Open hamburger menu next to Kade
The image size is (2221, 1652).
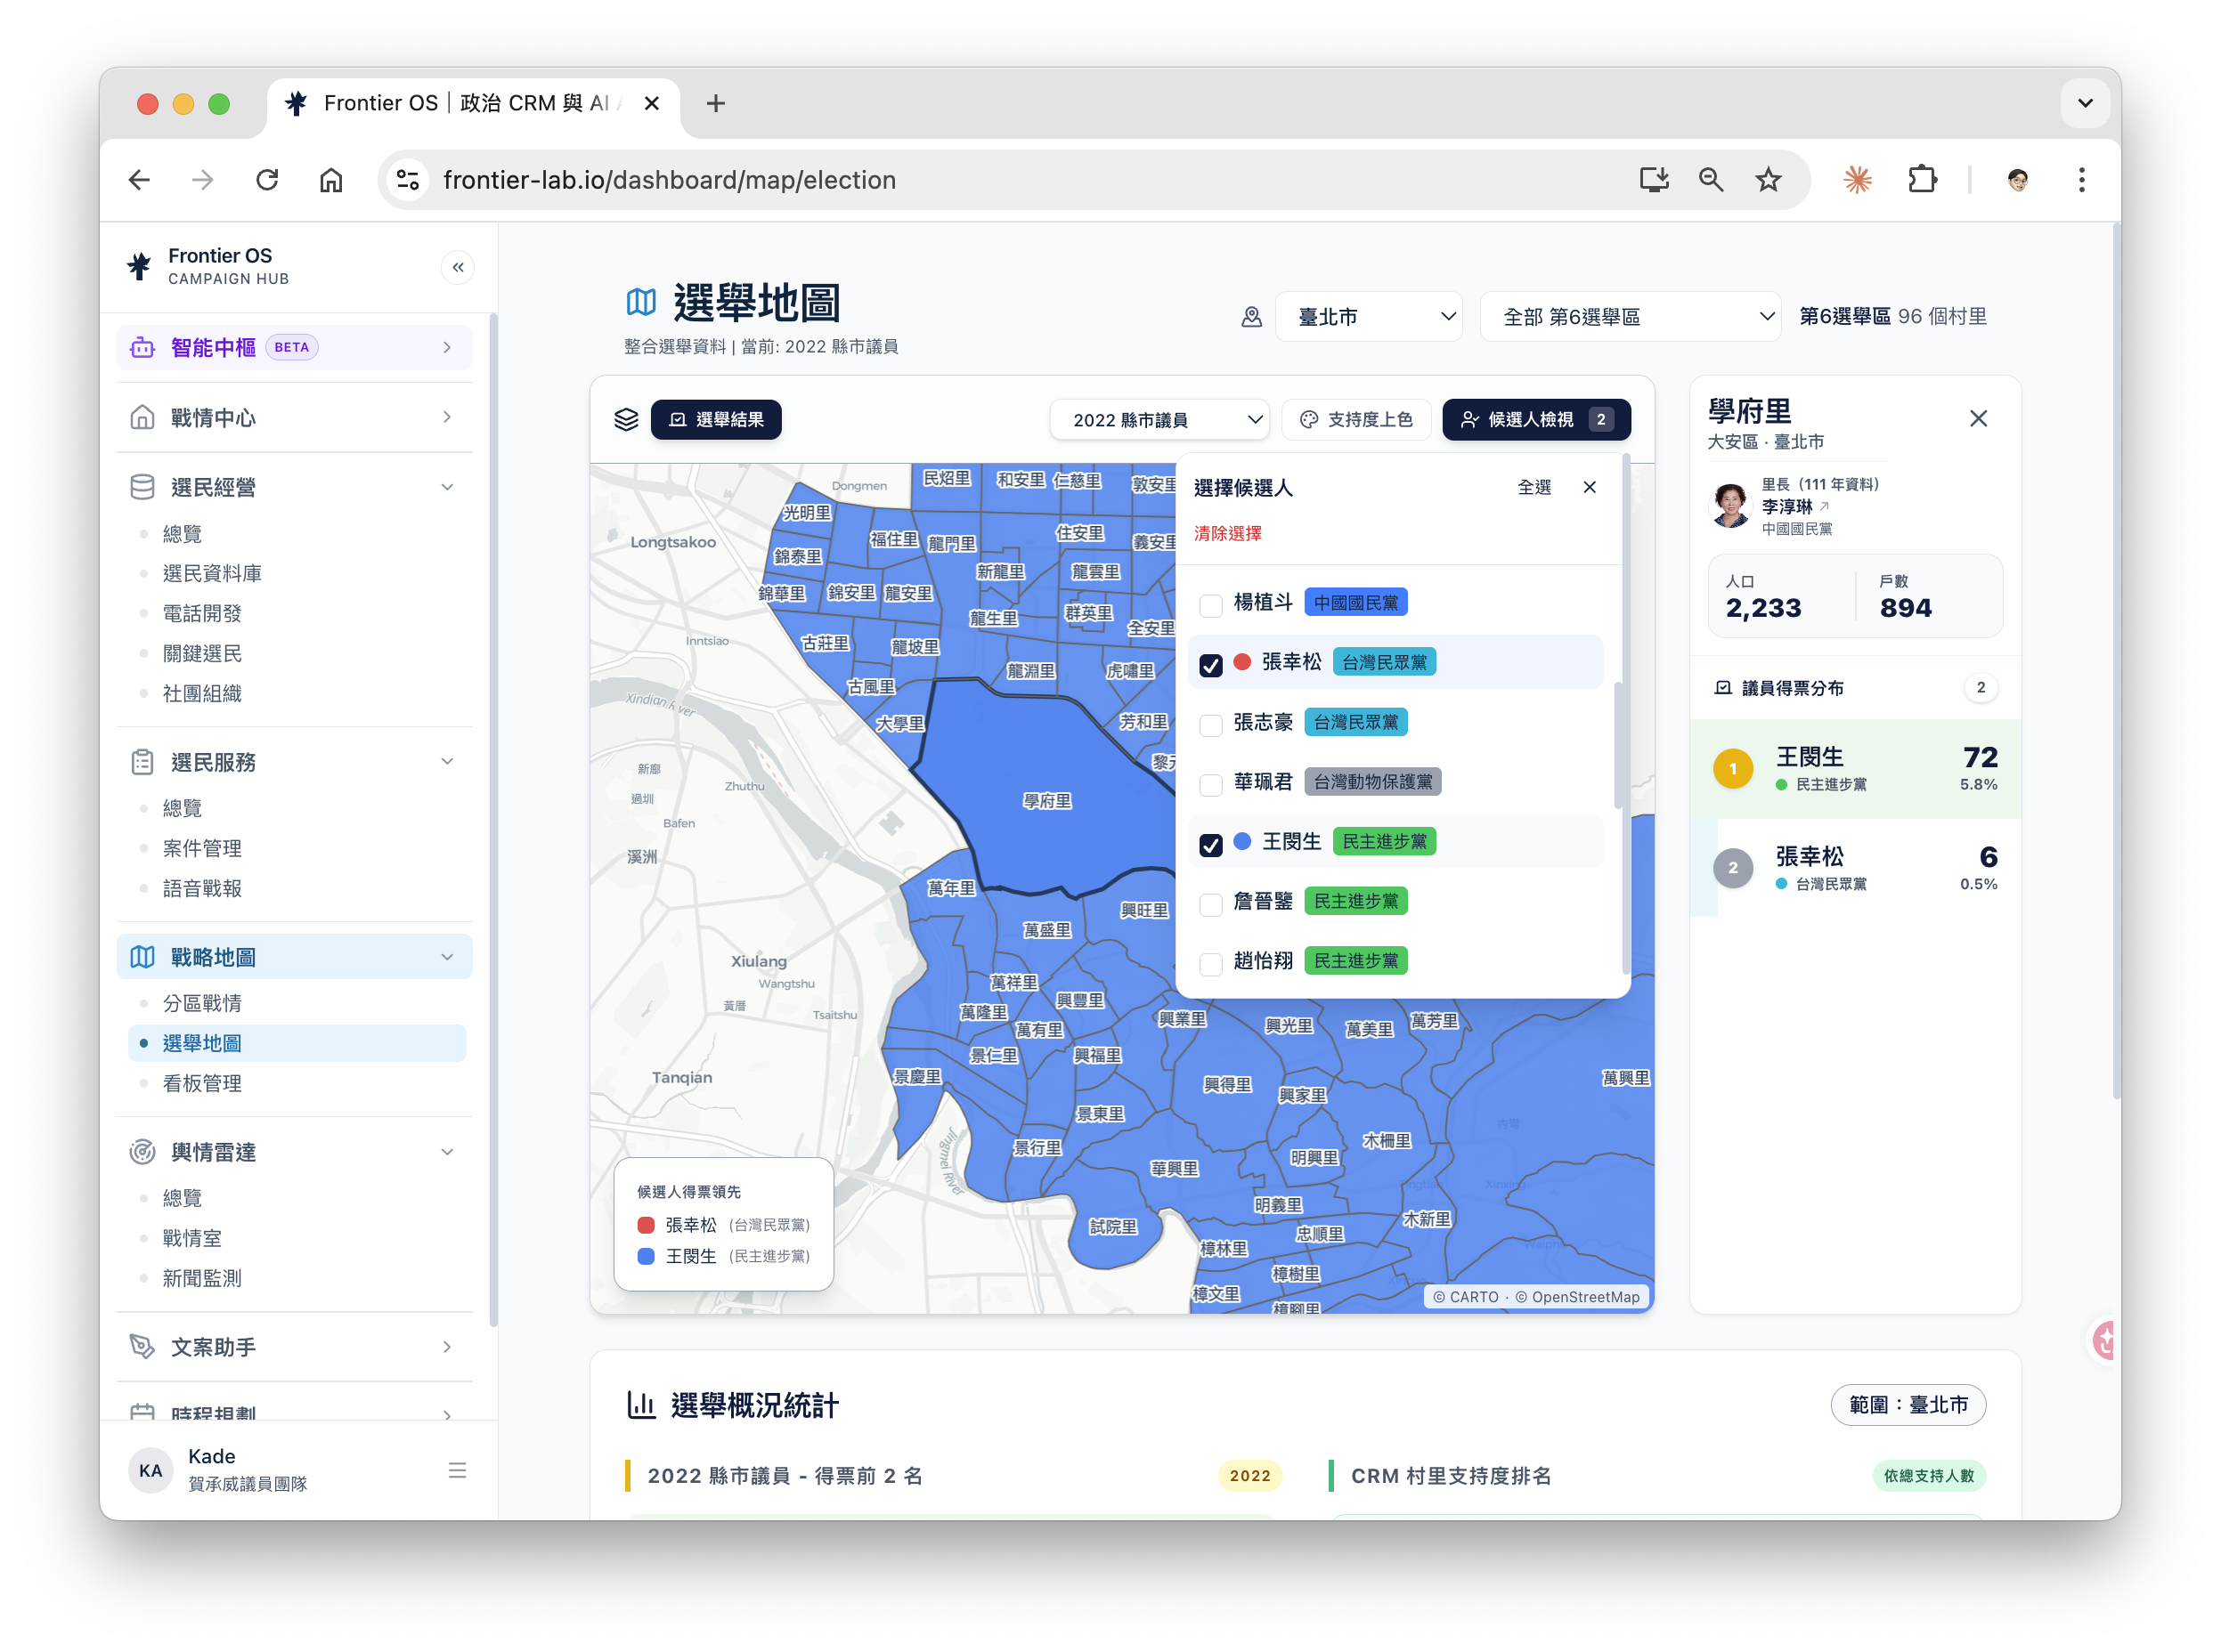pos(457,1470)
